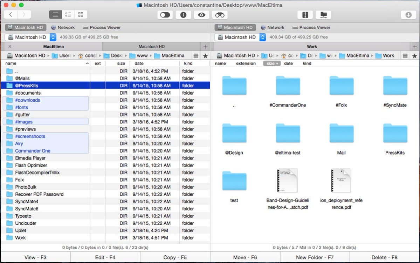Viewport: 420px width, 263px height.
Task: Click www in left breadcrumb path
Action: 139,55
